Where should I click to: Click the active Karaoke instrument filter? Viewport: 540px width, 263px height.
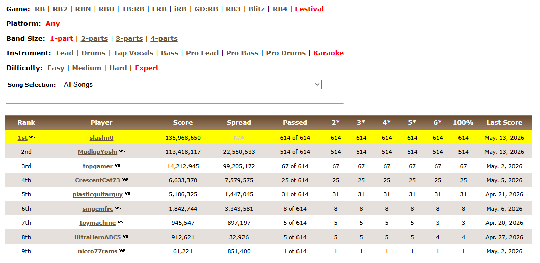tap(329, 53)
